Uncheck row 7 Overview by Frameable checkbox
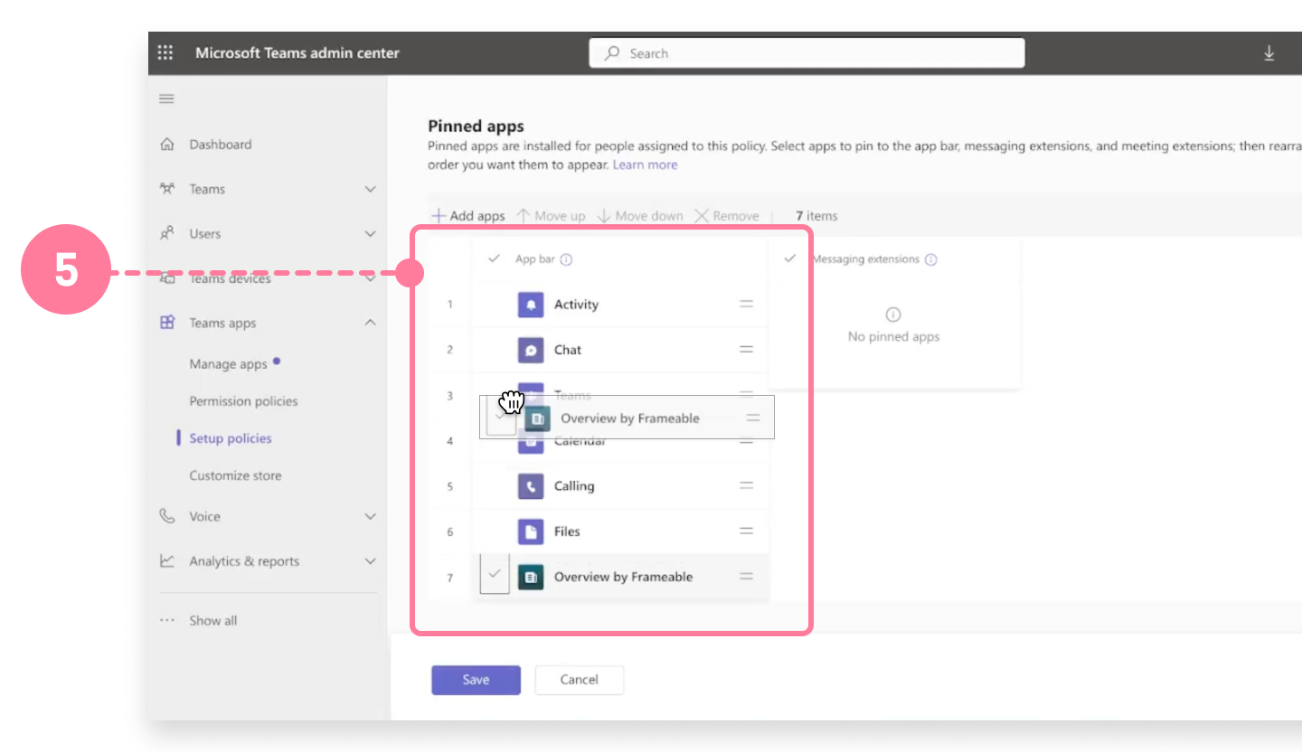This screenshot has height=752, width=1302. [x=495, y=574]
